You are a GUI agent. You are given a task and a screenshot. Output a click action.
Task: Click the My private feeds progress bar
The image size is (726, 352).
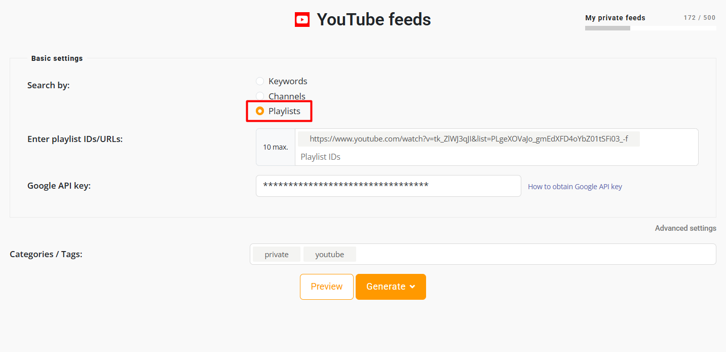(x=651, y=28)
